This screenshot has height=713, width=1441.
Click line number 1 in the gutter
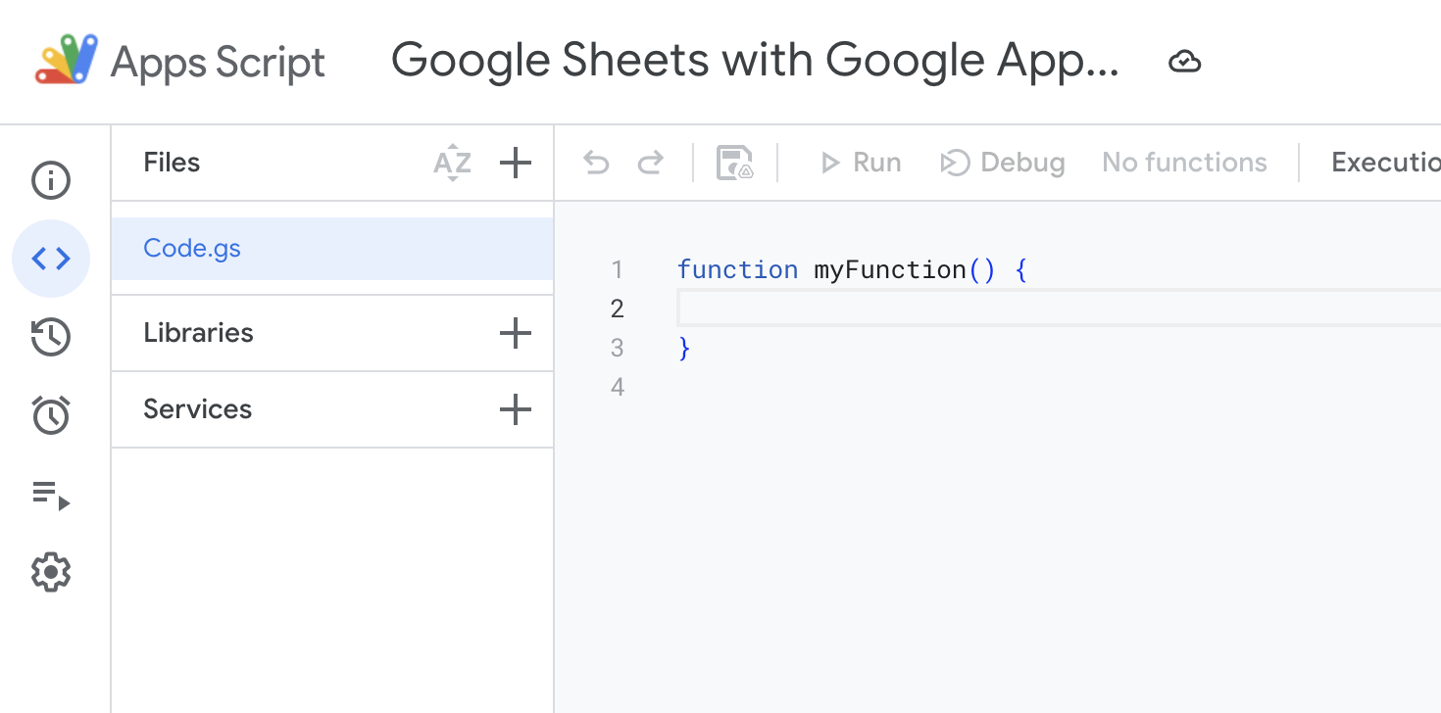617,269
